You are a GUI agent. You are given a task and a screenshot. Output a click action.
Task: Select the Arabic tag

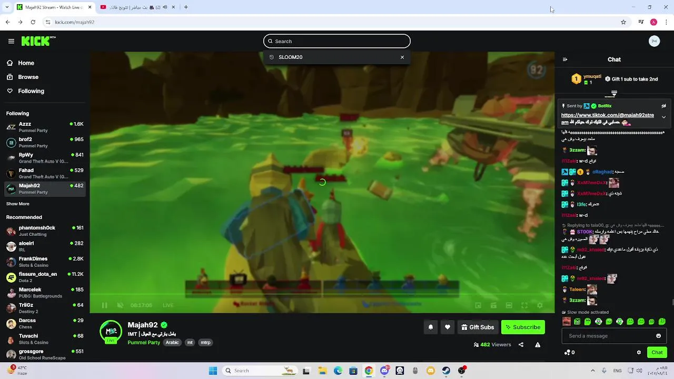coord(172,342)
